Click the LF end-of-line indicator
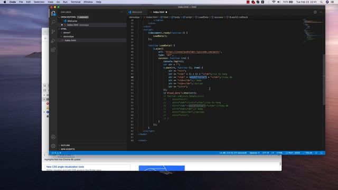The image size is (338, 190). [x=273, y=153]
